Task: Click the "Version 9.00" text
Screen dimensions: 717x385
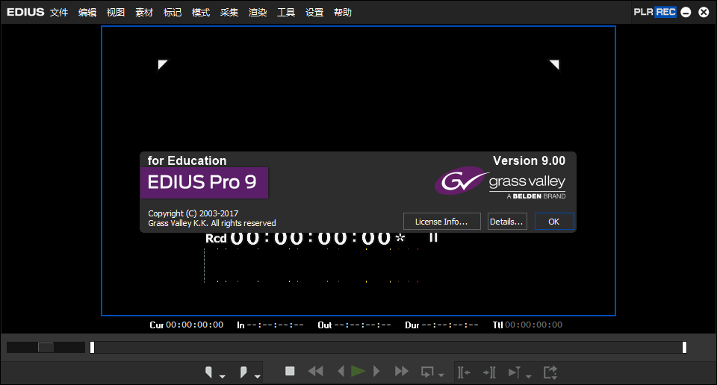Action: pos(529,160)
